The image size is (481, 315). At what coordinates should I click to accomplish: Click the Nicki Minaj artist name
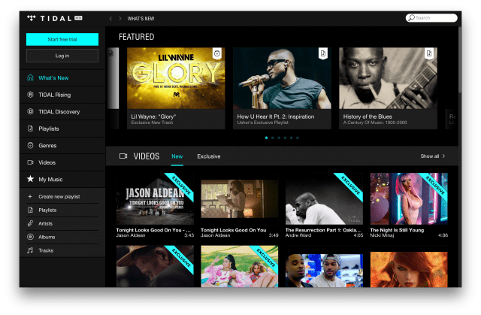[382, 235]
